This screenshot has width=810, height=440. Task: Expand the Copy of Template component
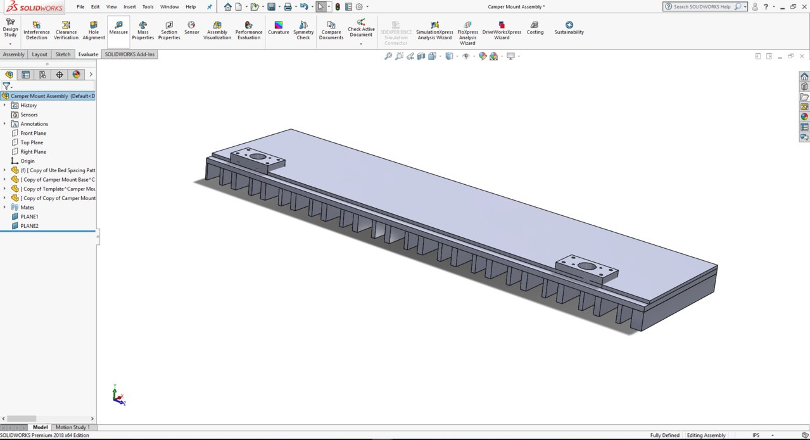pos(4,189)
